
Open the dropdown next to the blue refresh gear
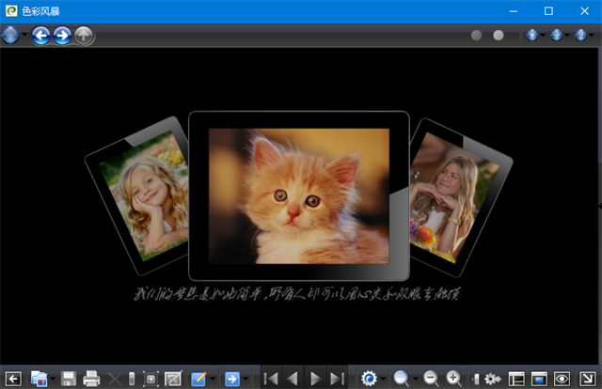(x=383, y=379)
